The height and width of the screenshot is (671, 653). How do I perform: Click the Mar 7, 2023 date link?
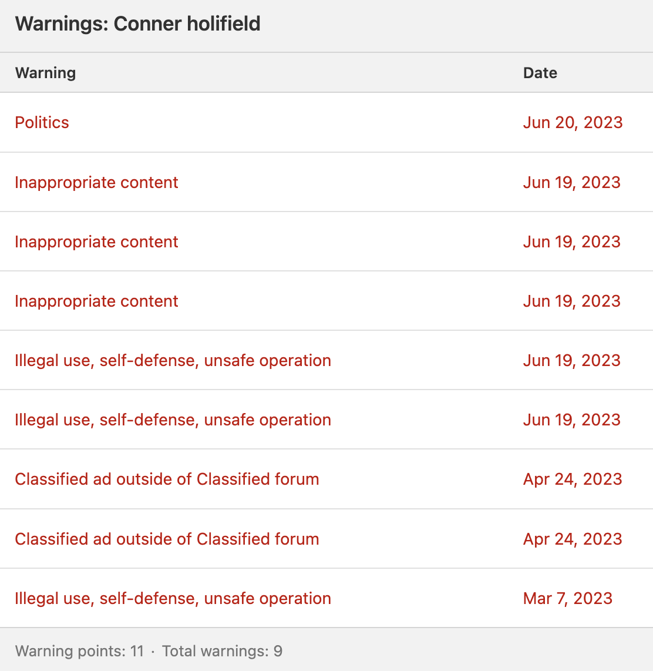[567, 598]
